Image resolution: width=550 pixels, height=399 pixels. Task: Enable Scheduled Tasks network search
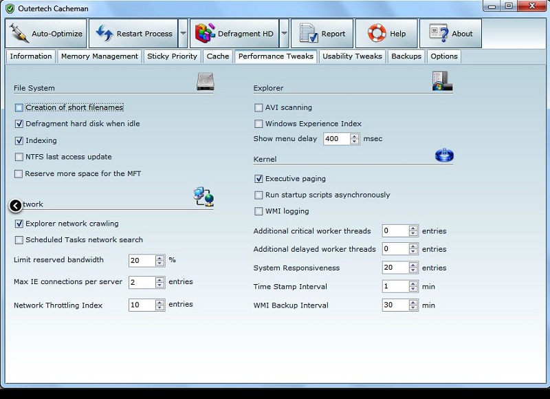[19, 240]
